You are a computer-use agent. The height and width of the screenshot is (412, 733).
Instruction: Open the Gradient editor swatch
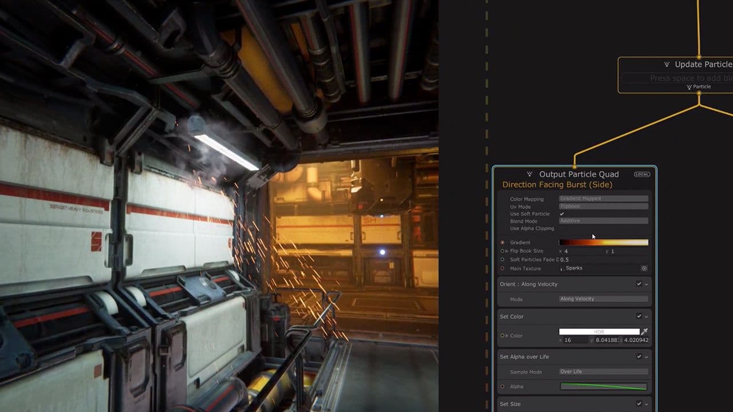pyautogui.click(x=604, y=243)
